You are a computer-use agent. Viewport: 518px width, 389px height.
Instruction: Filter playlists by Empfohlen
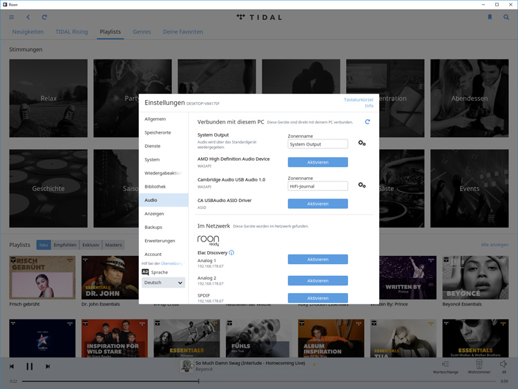[x=65, y=245]
